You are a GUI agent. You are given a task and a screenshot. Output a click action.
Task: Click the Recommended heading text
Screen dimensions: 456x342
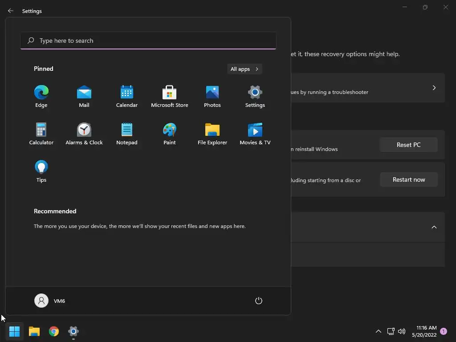click(55, 211)
